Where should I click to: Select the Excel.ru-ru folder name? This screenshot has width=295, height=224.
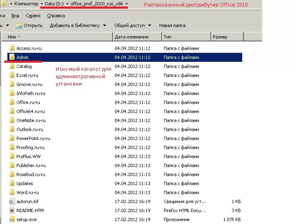[x=27, y=75]
